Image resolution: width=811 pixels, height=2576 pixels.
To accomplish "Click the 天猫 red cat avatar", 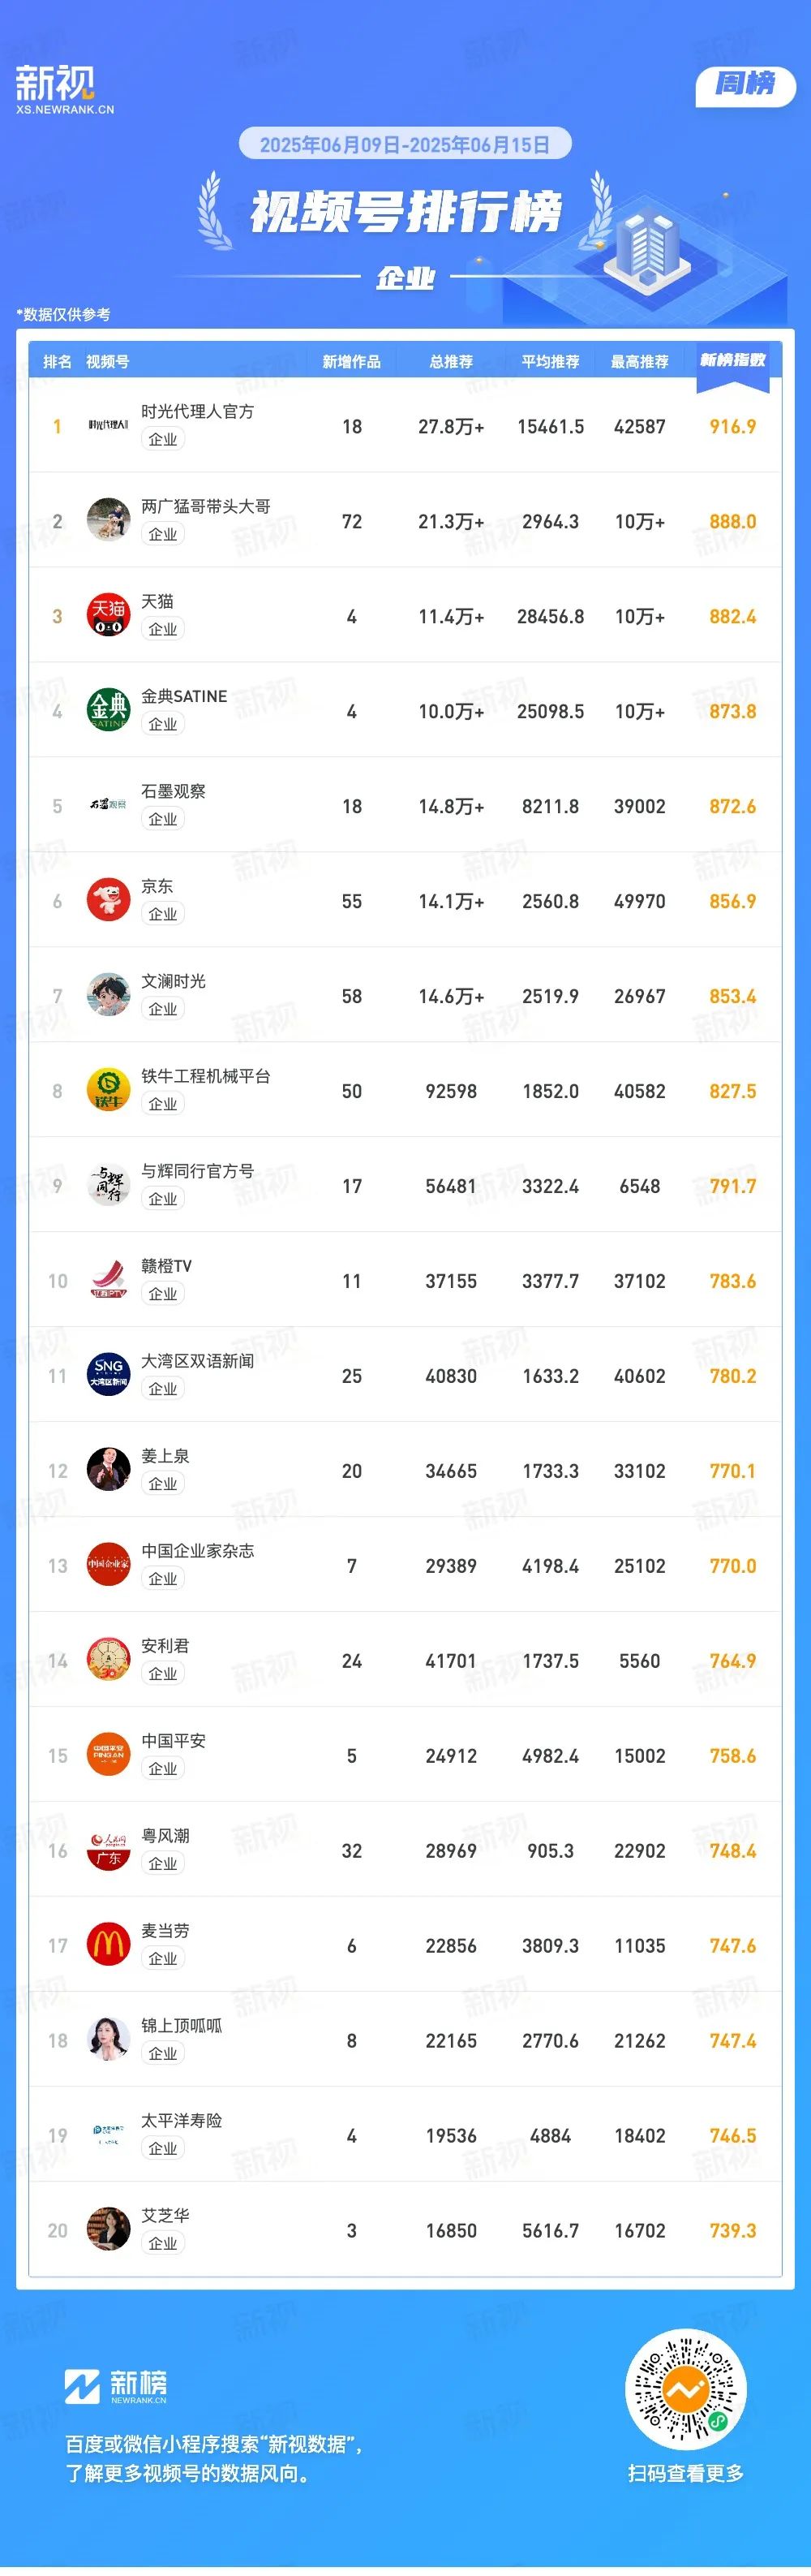I will (x=108, y=616).
